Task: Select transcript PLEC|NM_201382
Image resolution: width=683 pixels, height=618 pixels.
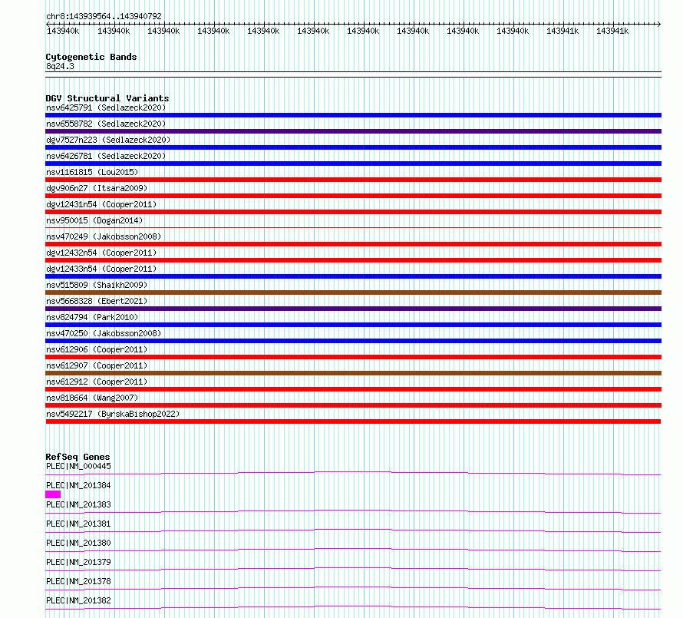Action: tap(78, 600)
